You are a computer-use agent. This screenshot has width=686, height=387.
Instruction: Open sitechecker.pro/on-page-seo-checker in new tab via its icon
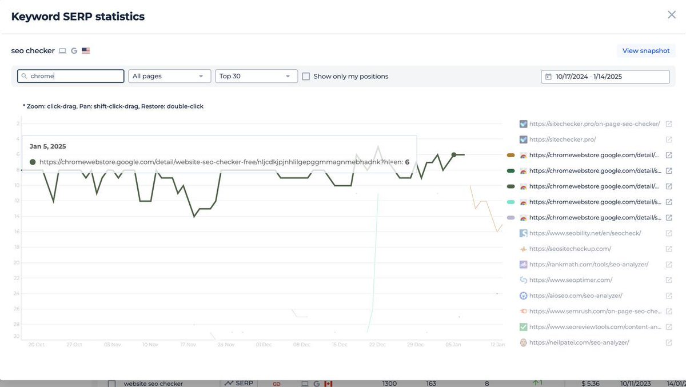point(669,123)
